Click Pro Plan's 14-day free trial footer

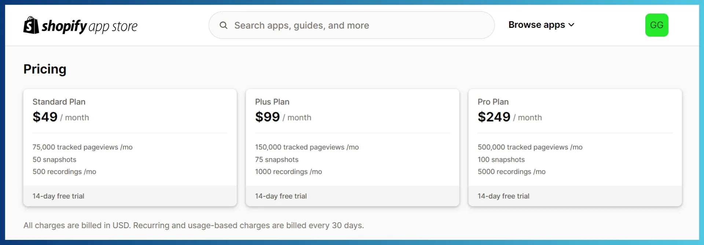tap(503, 196)
